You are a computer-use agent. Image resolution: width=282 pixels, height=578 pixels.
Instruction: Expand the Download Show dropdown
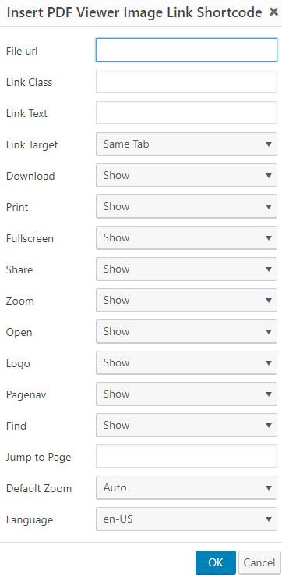[x=186, y=176]
